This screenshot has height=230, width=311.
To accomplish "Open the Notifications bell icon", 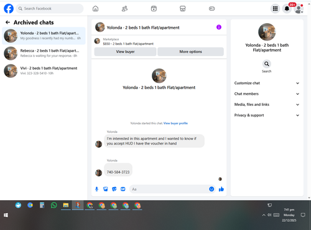I will coord(287,9).
